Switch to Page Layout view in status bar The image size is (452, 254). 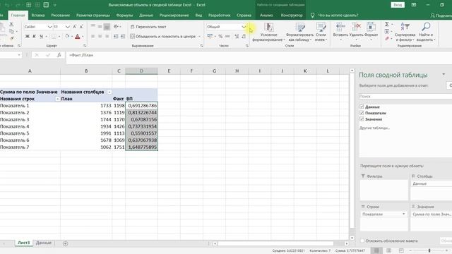click(389, 250)
